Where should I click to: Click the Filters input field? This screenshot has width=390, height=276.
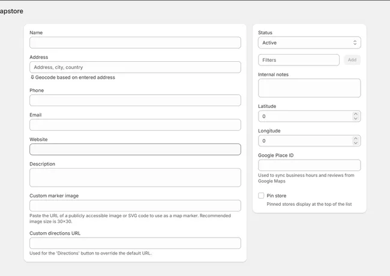click(299, 60)
